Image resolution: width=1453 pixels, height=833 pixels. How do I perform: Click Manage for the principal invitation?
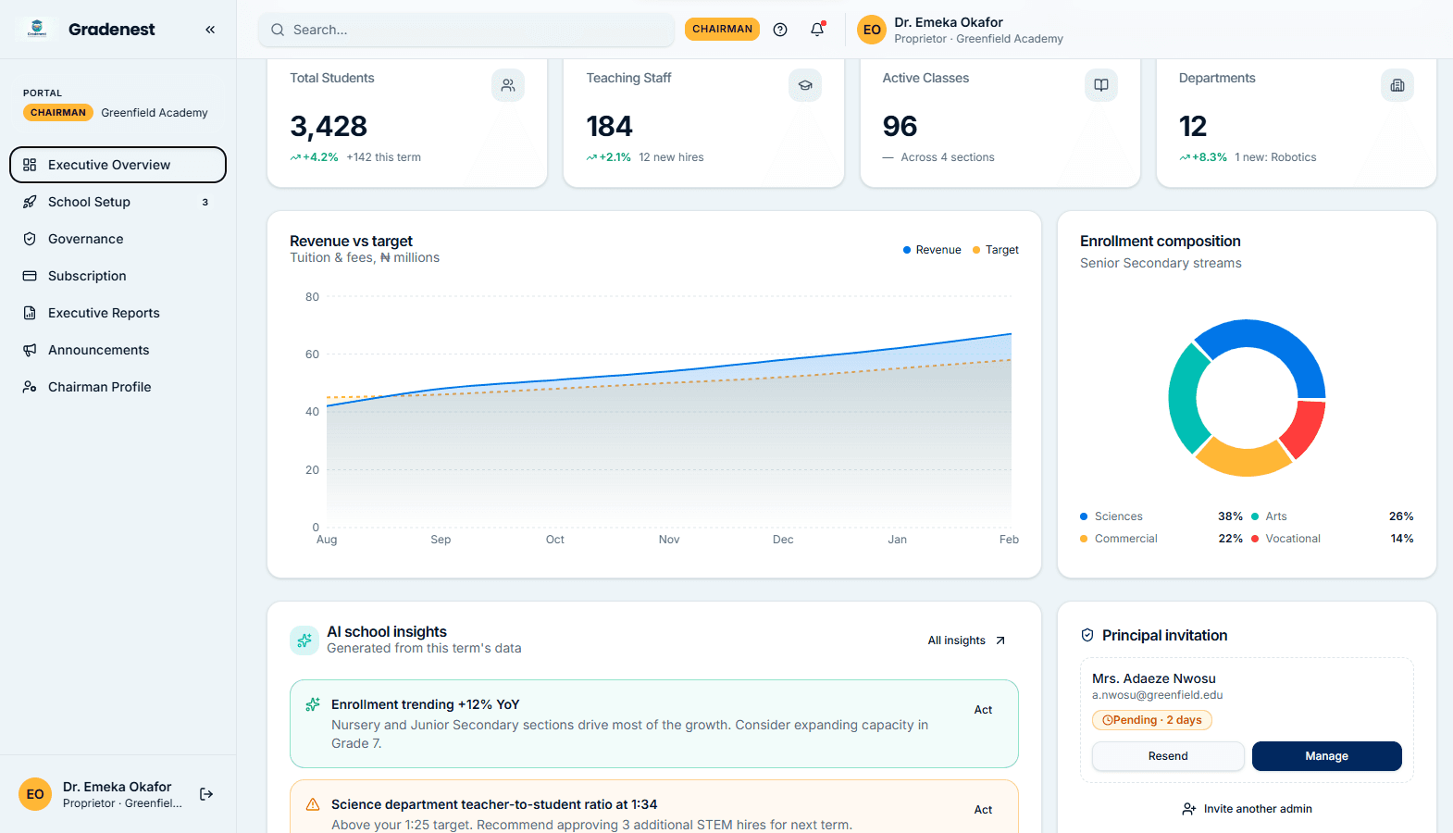(x=1326, y=756)
